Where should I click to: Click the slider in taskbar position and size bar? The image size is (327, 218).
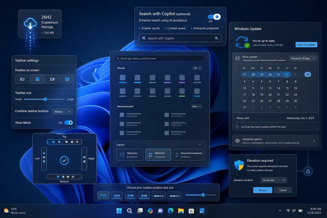[x=201, y=195]
